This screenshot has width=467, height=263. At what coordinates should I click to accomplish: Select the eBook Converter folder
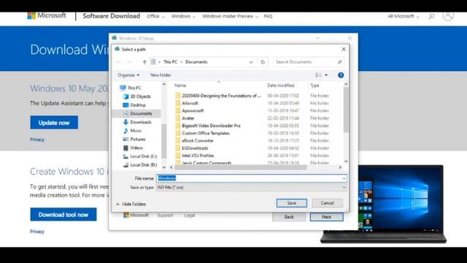click(198, 141)
